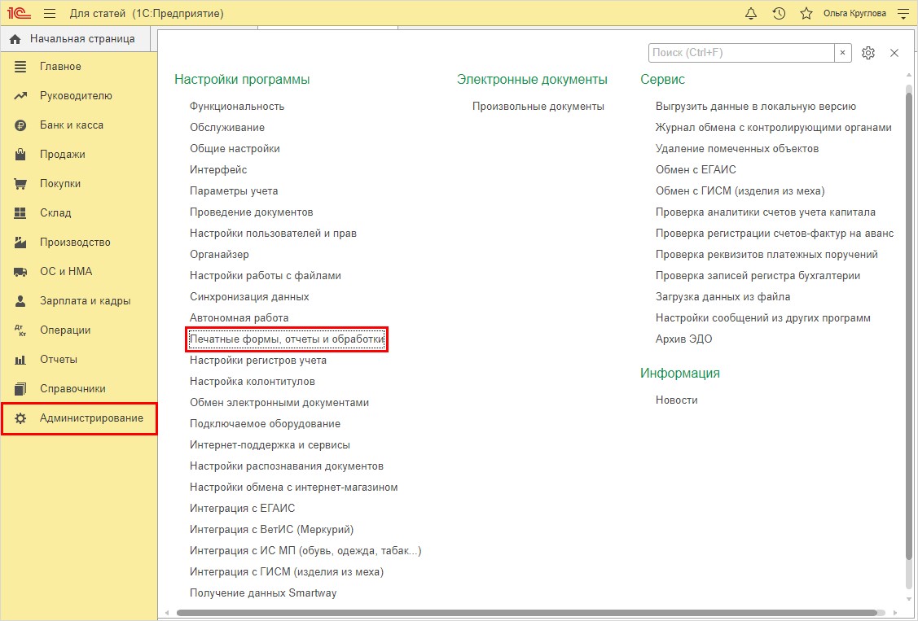This screenshot has height=621, width=918.
Task: Open the Руководителю section
Action: click(76, 96)
